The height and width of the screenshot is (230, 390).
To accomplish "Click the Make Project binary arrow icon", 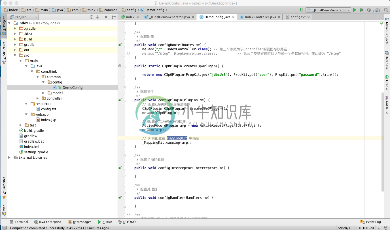I will 301,10.
